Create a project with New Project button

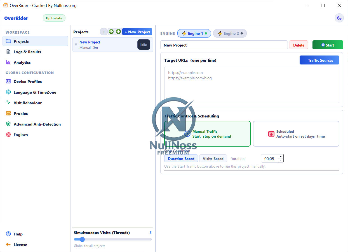(x=137, y=32)
